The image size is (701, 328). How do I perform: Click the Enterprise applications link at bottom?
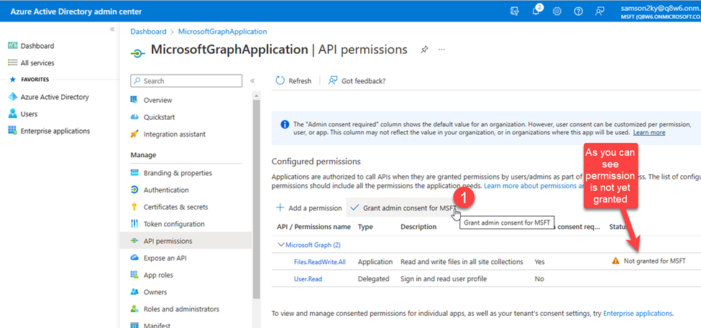[x=638, y=313]
